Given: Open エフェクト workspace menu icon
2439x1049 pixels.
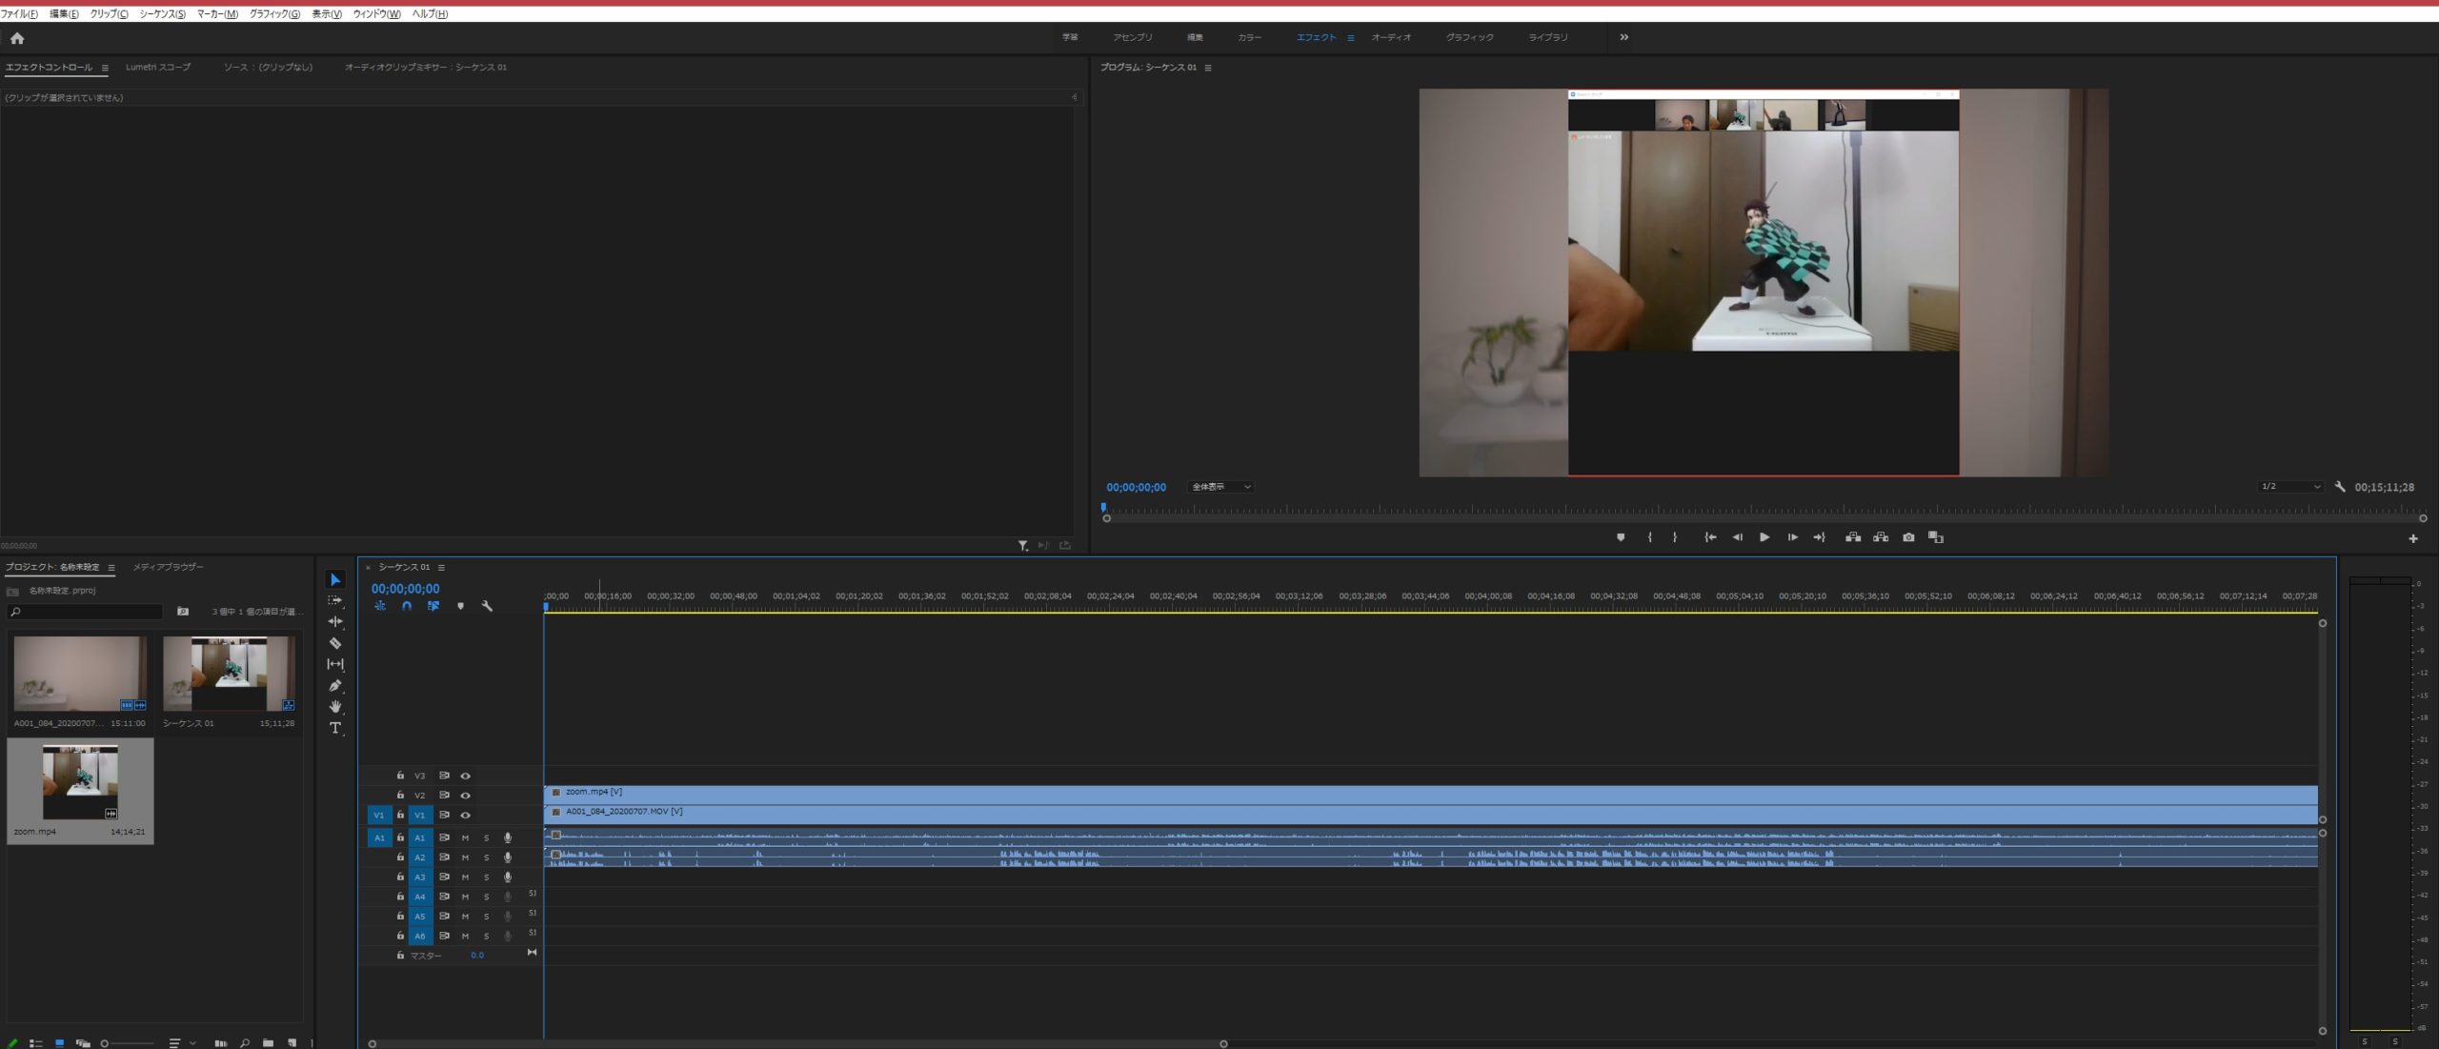Looking at the screenshot, I should (1351, 38).
